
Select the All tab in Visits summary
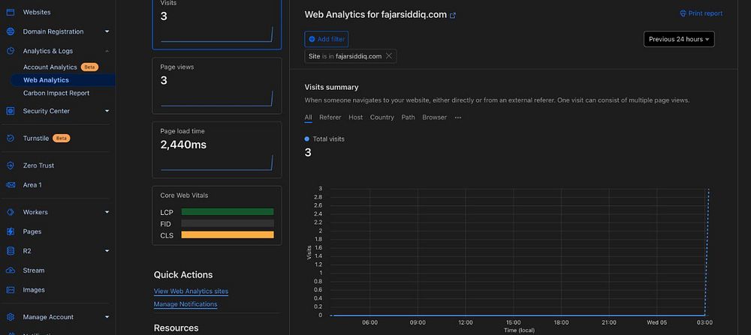pyautogui.click(x=308, y=118)
